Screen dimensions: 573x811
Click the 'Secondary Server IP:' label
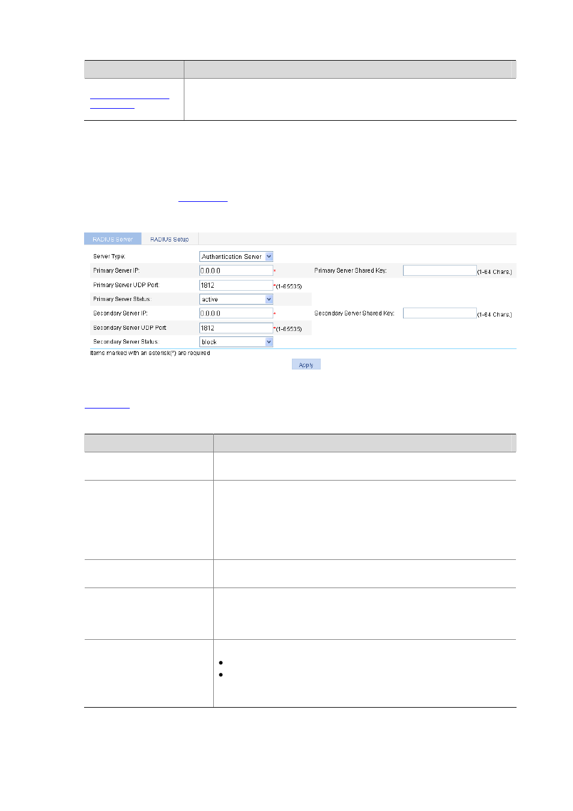coord(121,314)
